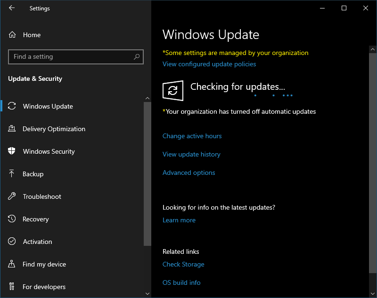377x298 pixels.
Task: Click the Home house icon
Action: (12, 35)
